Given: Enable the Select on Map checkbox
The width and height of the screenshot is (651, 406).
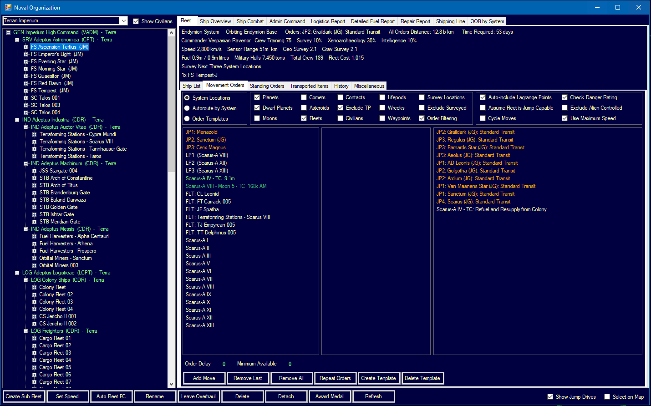Looking at the screenshot, I should pos(607,397).
